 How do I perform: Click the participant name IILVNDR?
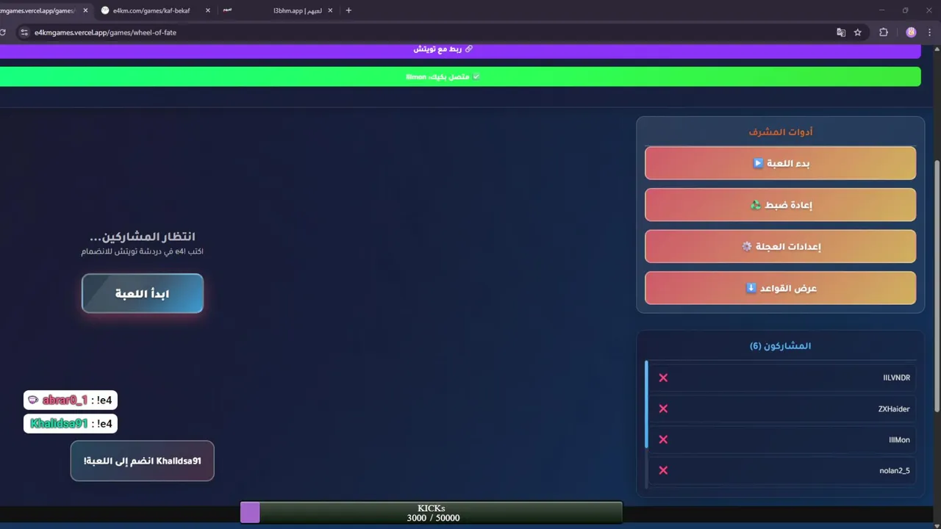click(896, 378)
